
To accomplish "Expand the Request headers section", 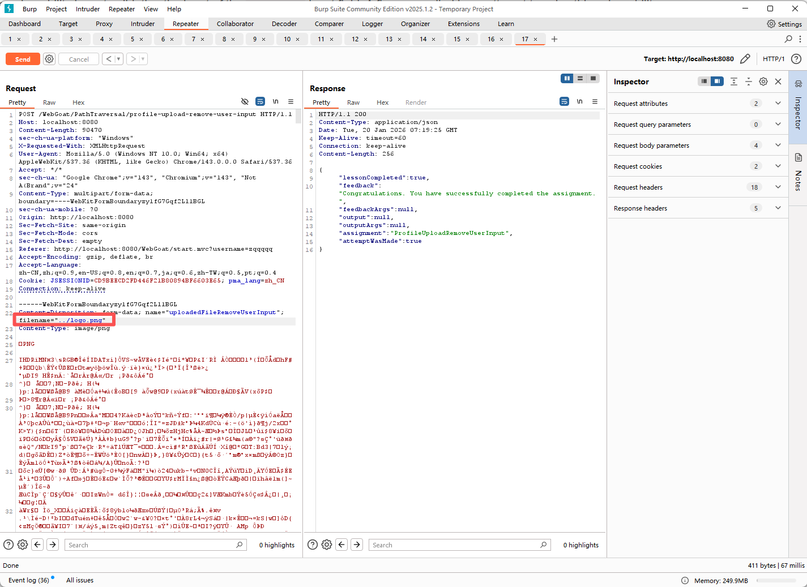I will [778, 187].
